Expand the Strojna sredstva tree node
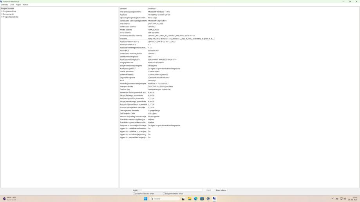The width and height of the screenshot is (360, 202). (2, 11)
